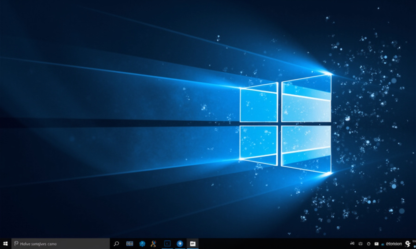The image size is (416, 249).
Task: Open the orange figure taskbar app
Action: pos(153,243)
